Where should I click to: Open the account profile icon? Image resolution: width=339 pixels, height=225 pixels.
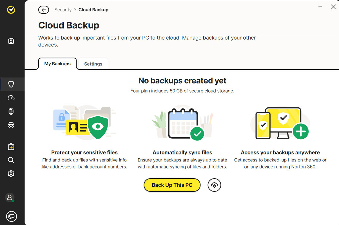click(x=10, y=197)
